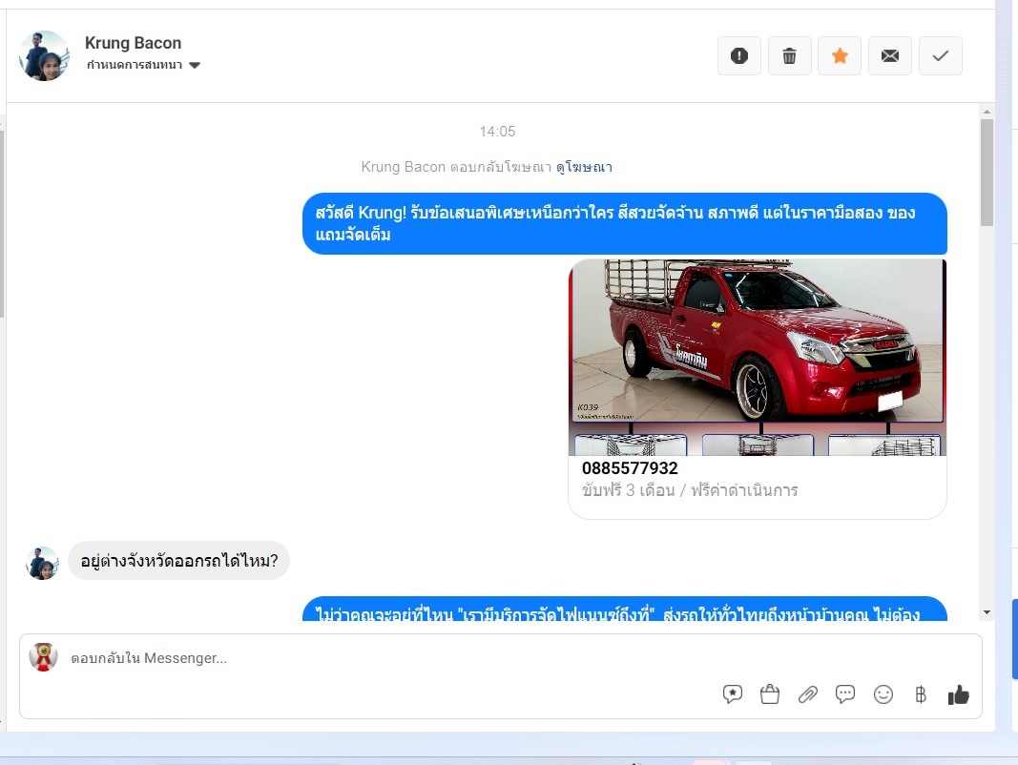Click Krung Bacon's header profile picture
Viewport: 1018px width, 765px height.
click(44, 55)
